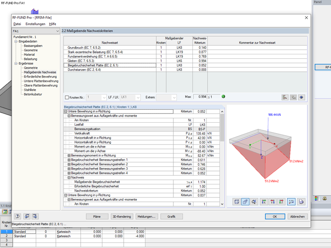Click the Pläne button
The image size is (331, 248).
(97, 217)
